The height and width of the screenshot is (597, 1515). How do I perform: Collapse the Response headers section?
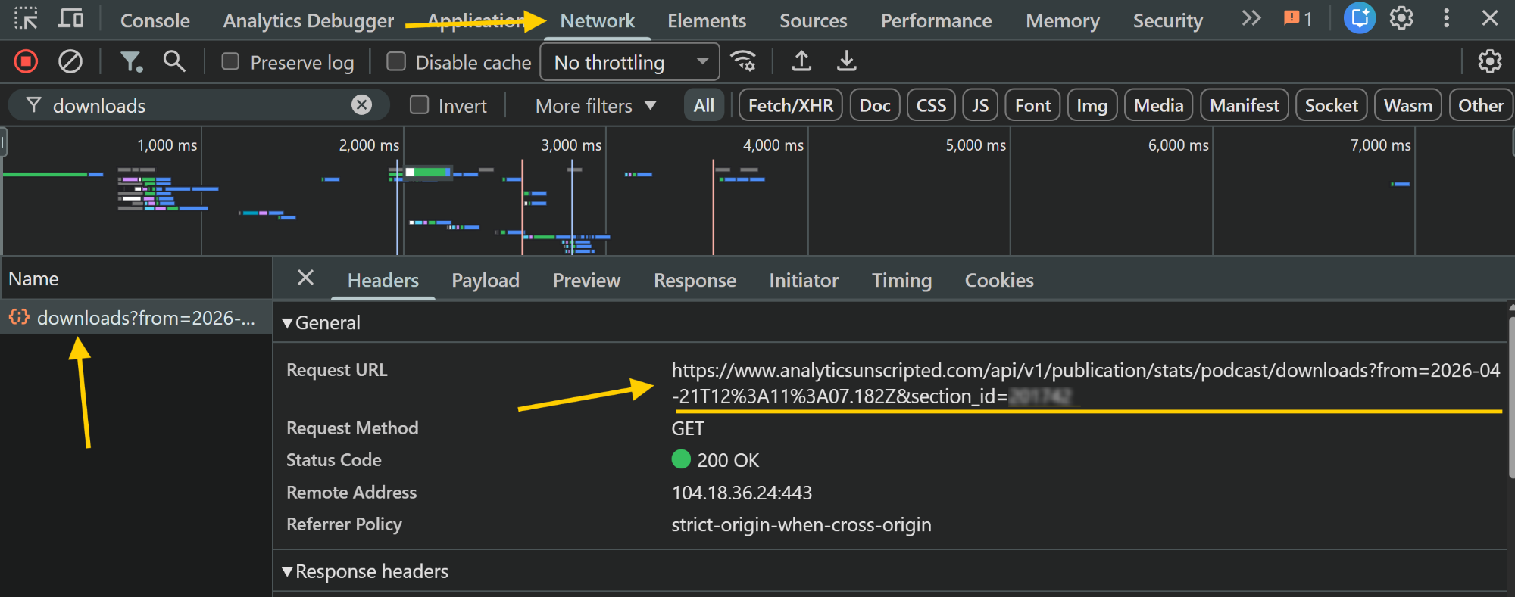coord(365,571)
